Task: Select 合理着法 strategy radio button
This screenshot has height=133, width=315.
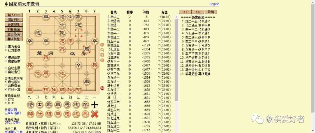Action: coord(6,85)
